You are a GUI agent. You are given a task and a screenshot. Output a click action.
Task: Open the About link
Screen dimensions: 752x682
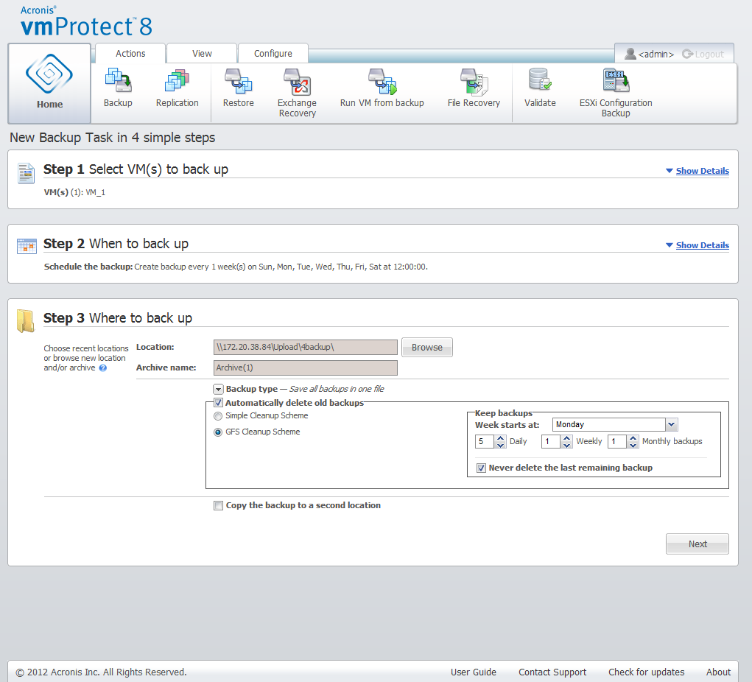[x=718, y=672]
